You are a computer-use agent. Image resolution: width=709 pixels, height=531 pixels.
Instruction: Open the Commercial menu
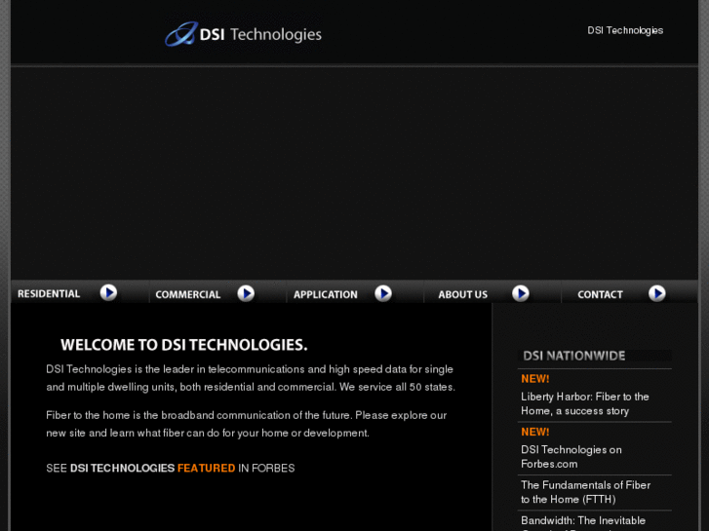[x=188, y=294]
